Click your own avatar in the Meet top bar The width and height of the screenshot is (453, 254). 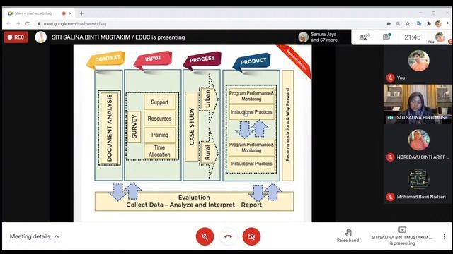pos(440,37)
